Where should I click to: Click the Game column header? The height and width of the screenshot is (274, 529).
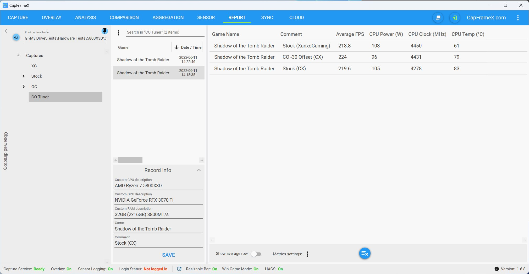pos(123,47)
